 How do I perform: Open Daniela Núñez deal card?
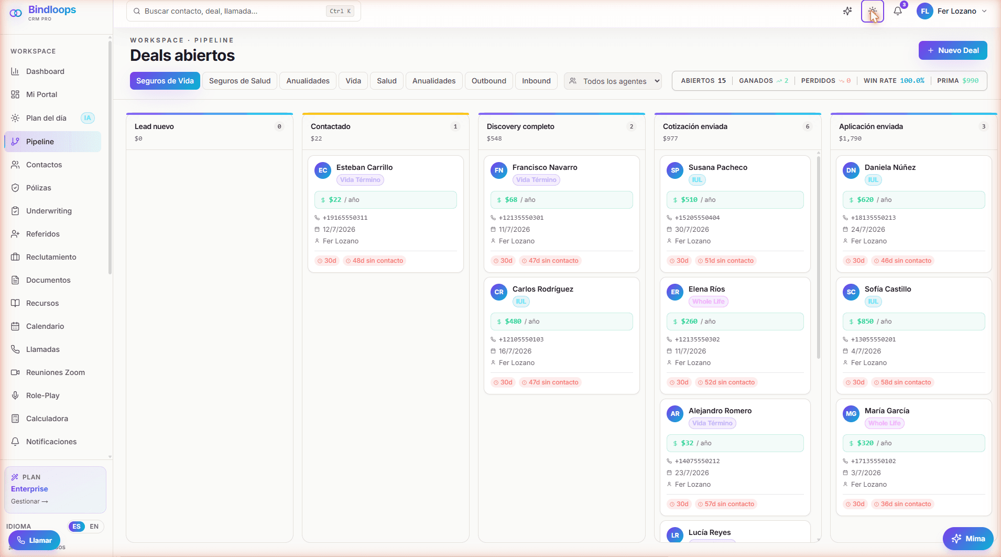click(914, 214)
